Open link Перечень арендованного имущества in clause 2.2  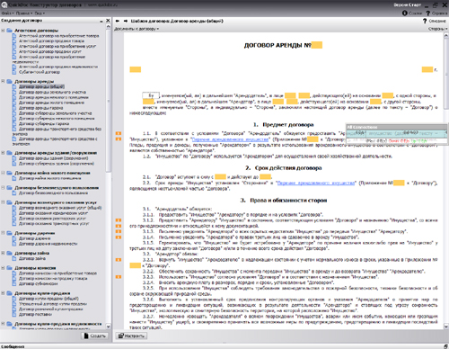coord(316,183)
